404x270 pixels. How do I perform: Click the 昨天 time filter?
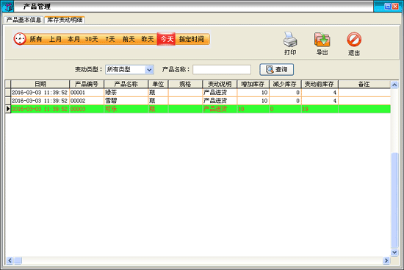(148, 39)
